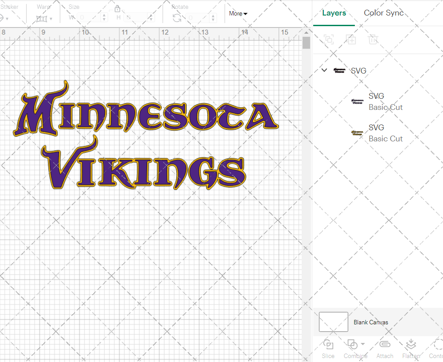Image resolution: width=443 pixels, height=362 pixels.
Task: Switch to the Color Sync tab
Action: (384, 13)
